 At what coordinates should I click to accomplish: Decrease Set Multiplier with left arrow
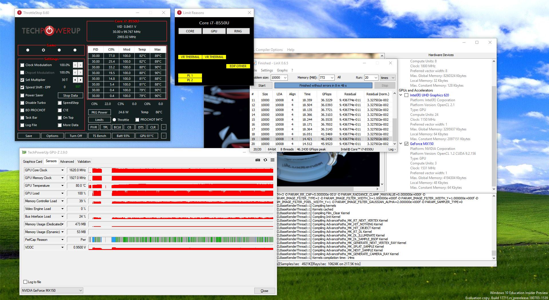tap(75, 80)
